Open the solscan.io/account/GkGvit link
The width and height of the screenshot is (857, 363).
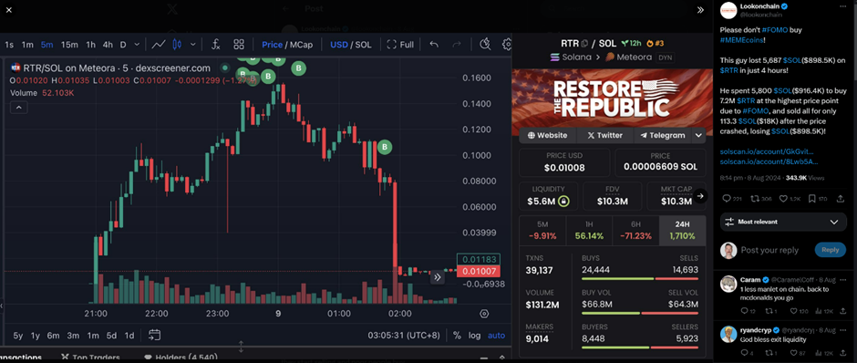[x=767, y=152]
